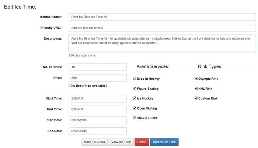Click inside the Description text area
The height and width of the screenshot is (148, 258).
click(162, 44)
